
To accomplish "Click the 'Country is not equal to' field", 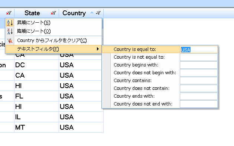I will click(199, 57).
